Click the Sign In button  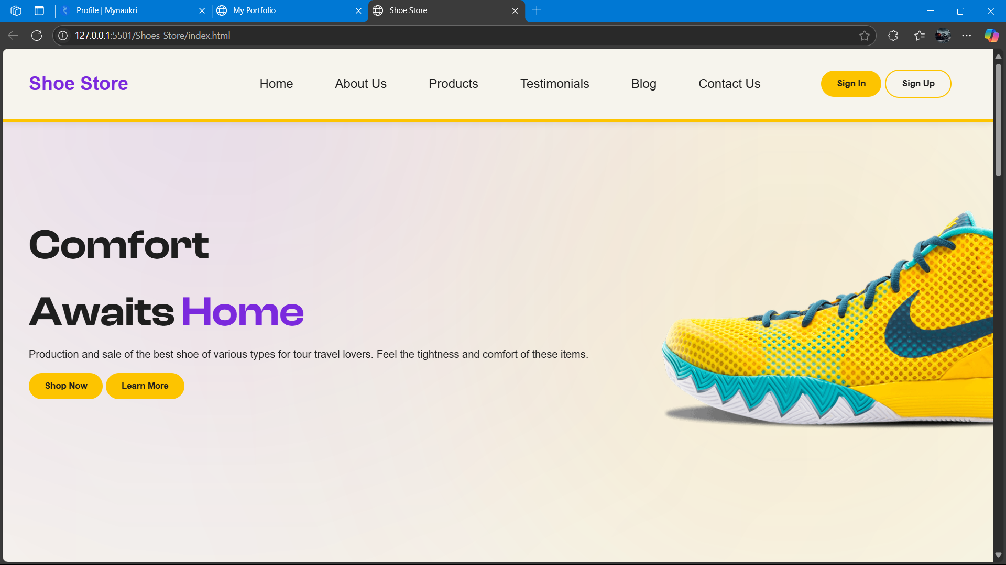coord(851,84)
